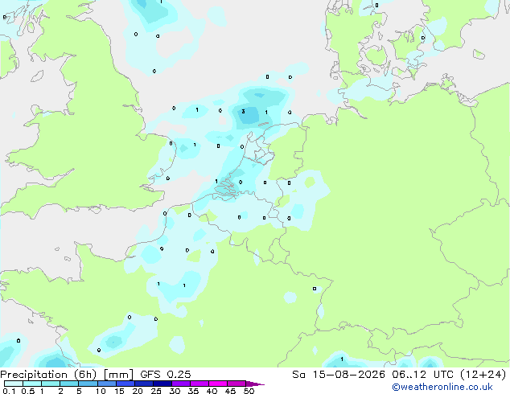Click the 'GFS 0.25' model label

(x=166, y=375)
